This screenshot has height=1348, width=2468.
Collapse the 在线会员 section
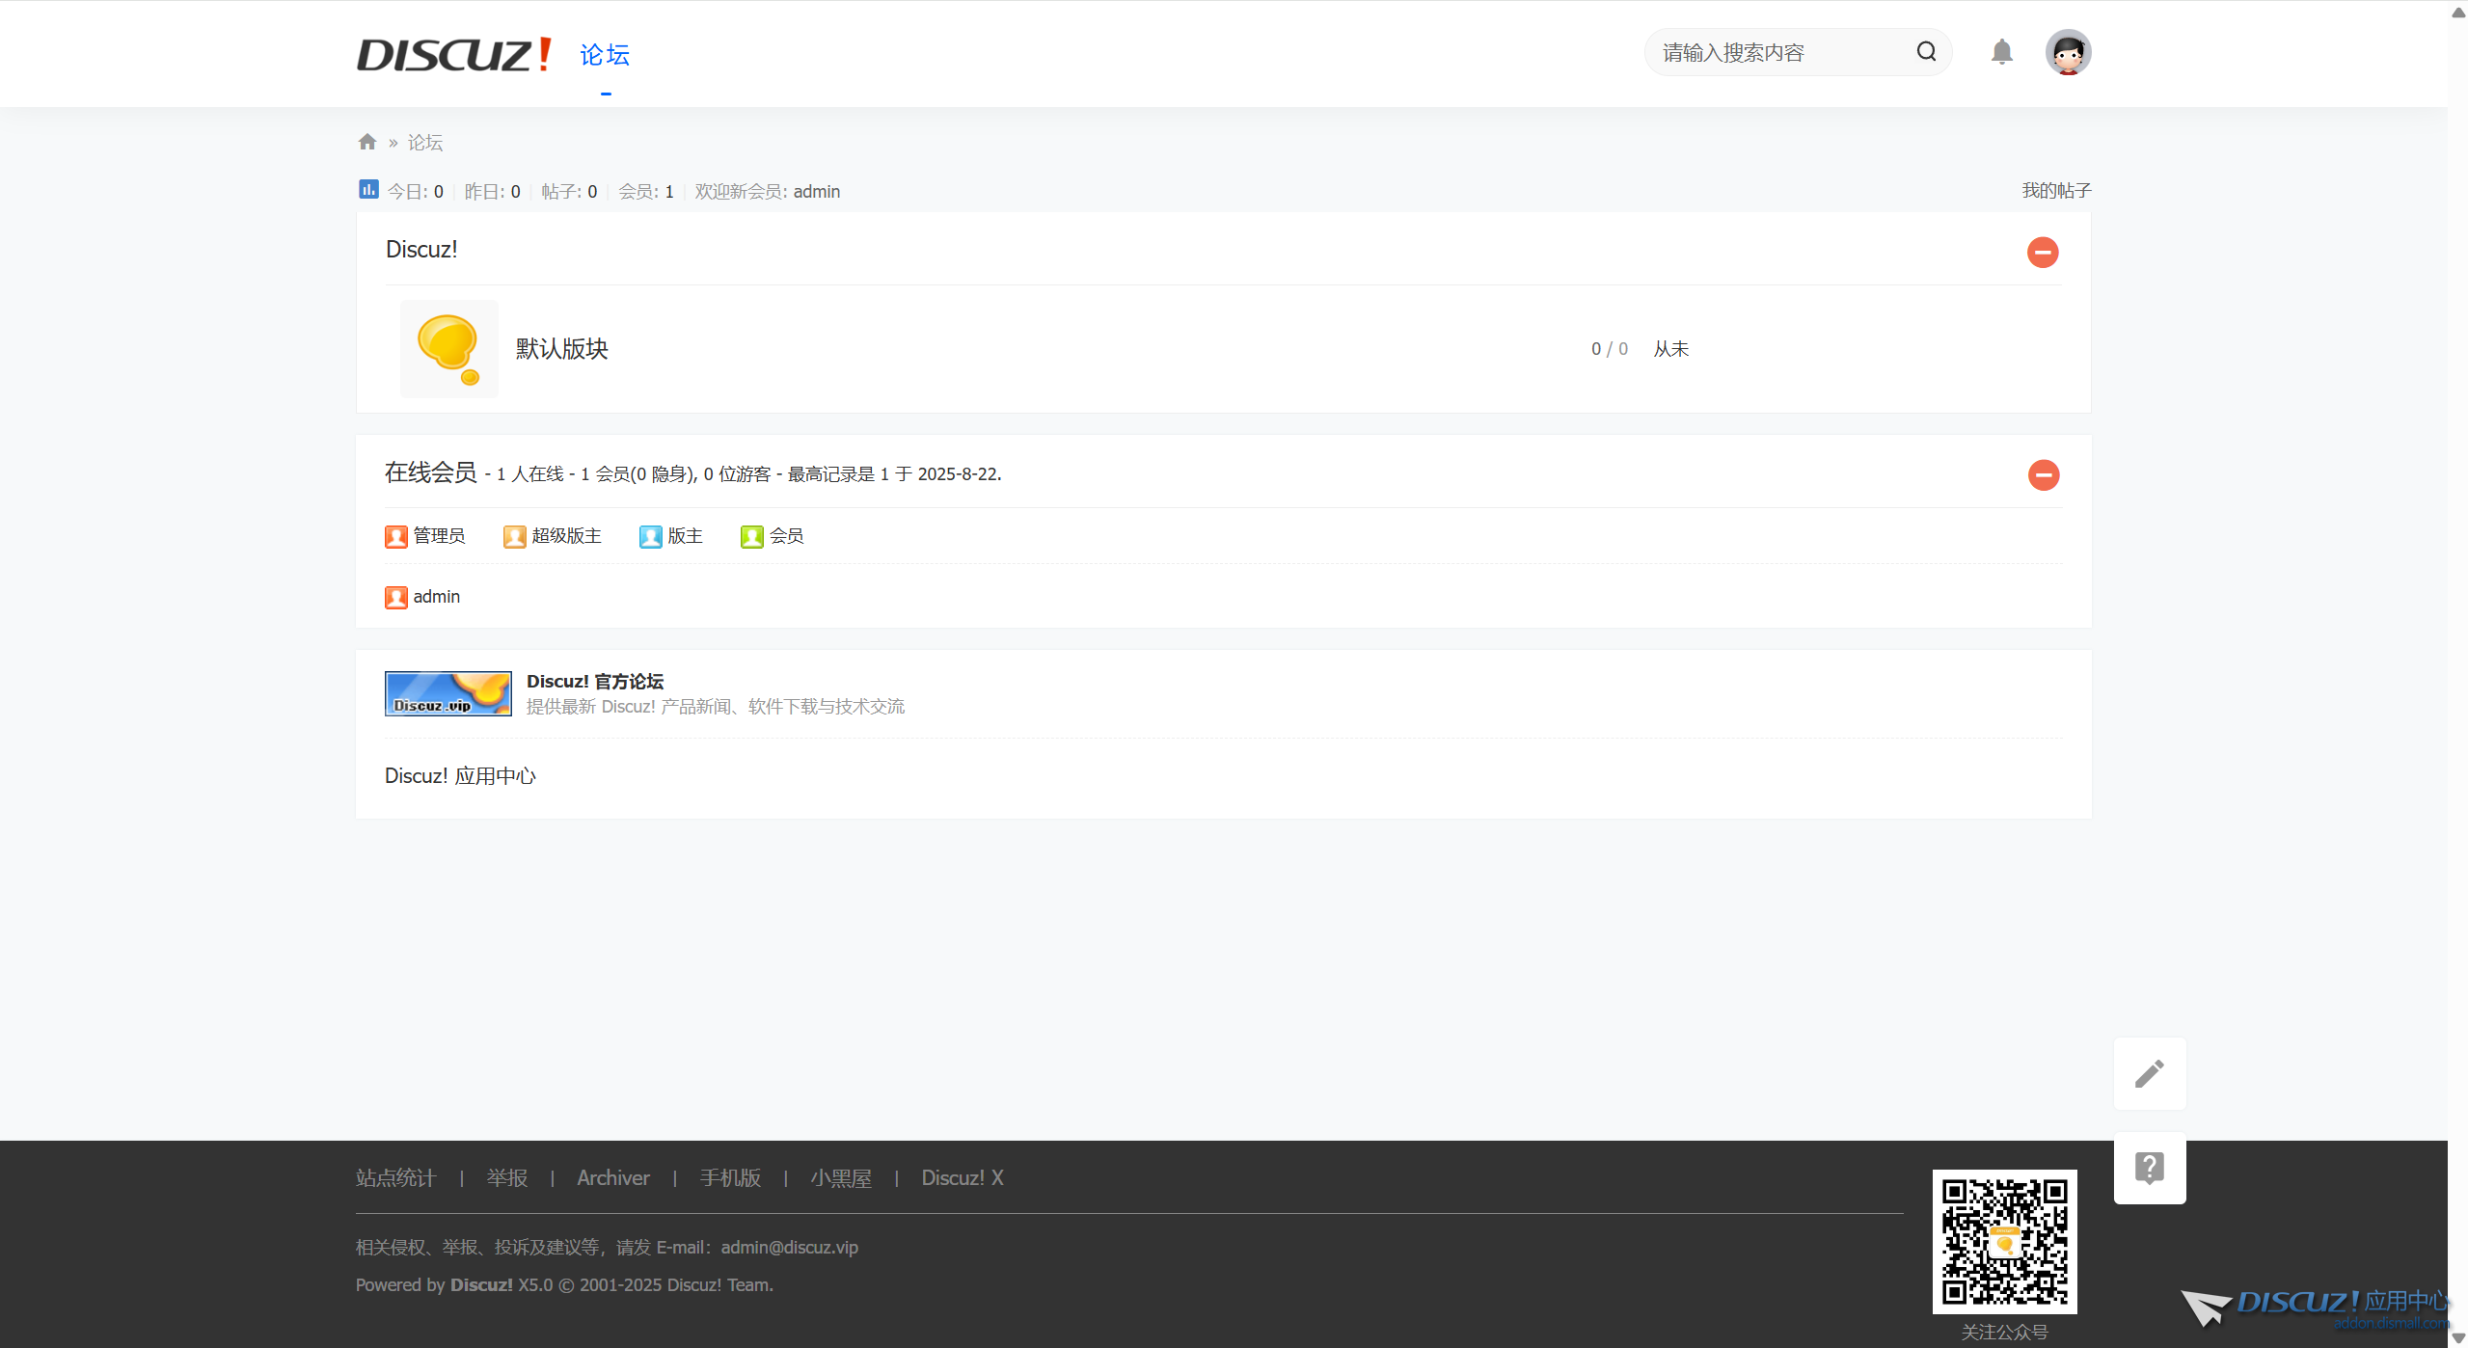pyautogui.click(x=2044, y=474)
